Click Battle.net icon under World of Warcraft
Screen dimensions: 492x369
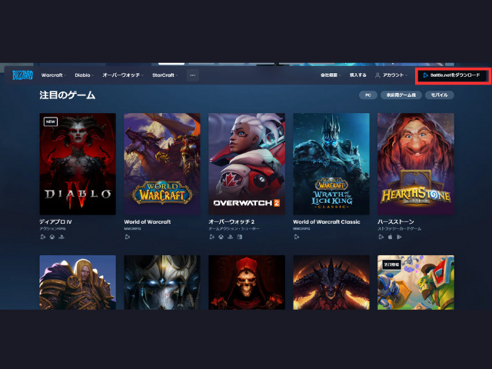(128, 237)
